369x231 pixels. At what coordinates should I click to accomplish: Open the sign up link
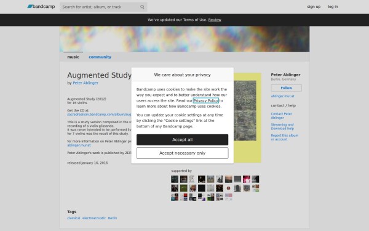click(x=314, y=7)
